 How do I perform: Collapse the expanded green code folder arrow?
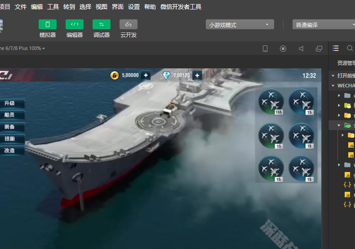339,125
